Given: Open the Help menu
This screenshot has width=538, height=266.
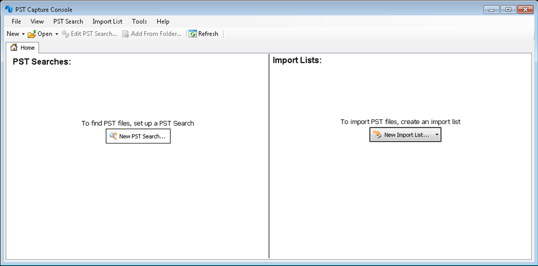Looking at the screenshot, I should pyautogui.click(x=163, y=21).
